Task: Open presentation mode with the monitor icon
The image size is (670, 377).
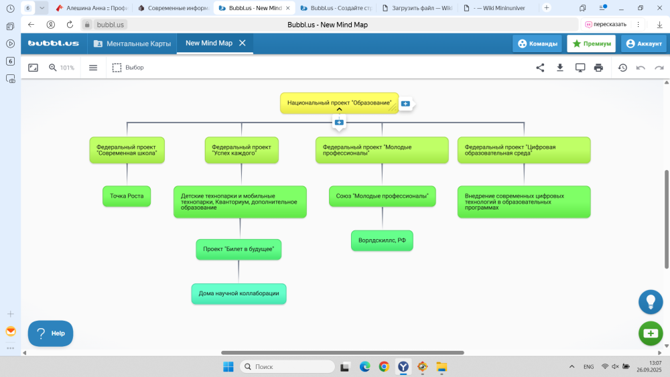Action: (x=580, y=68)
